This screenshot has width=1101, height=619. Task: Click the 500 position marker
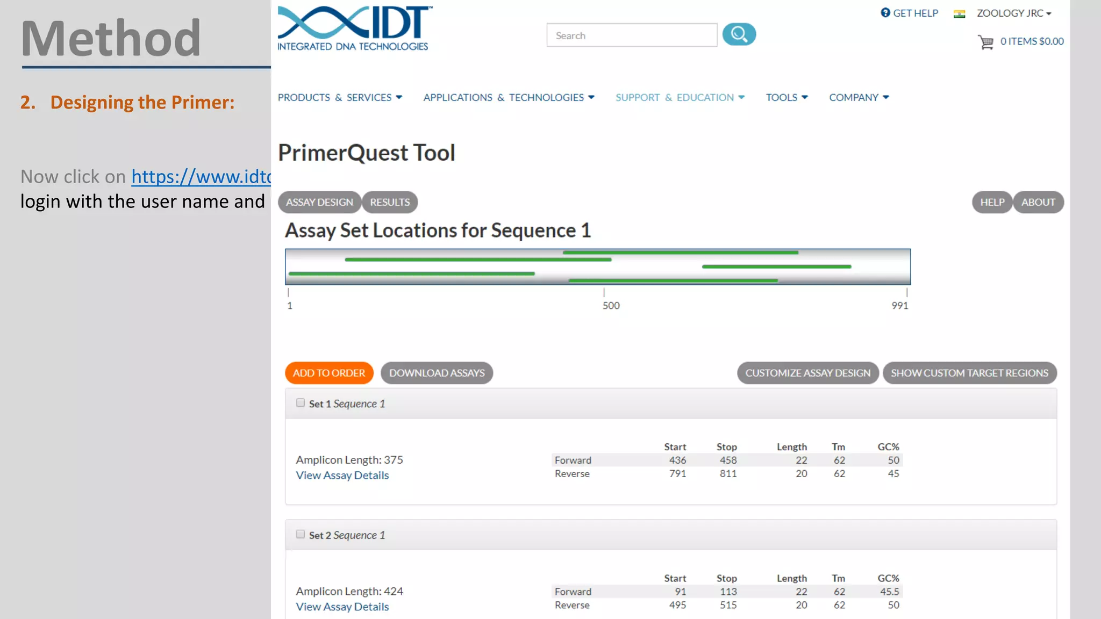click(x=611, y=305)
